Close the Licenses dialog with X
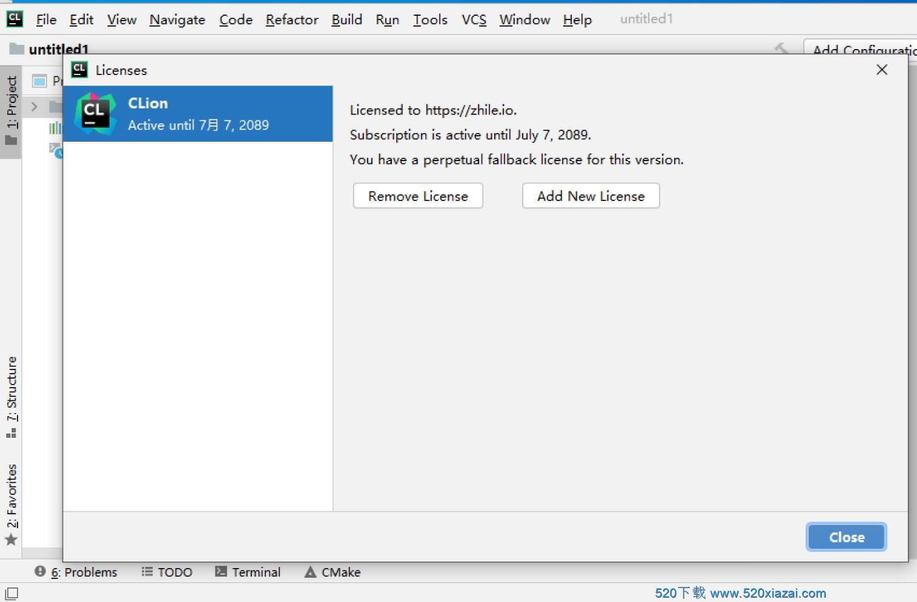Screen dimensions: 917x602 click(x=882, y=70)
